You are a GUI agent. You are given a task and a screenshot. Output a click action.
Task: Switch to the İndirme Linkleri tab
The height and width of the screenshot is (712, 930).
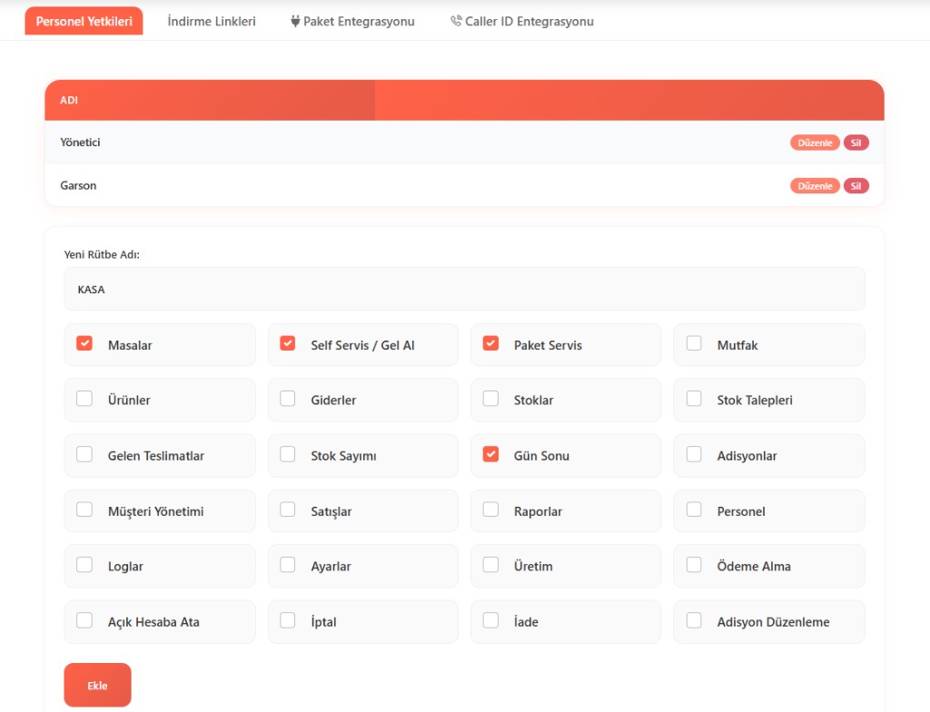tap(212, 21)
